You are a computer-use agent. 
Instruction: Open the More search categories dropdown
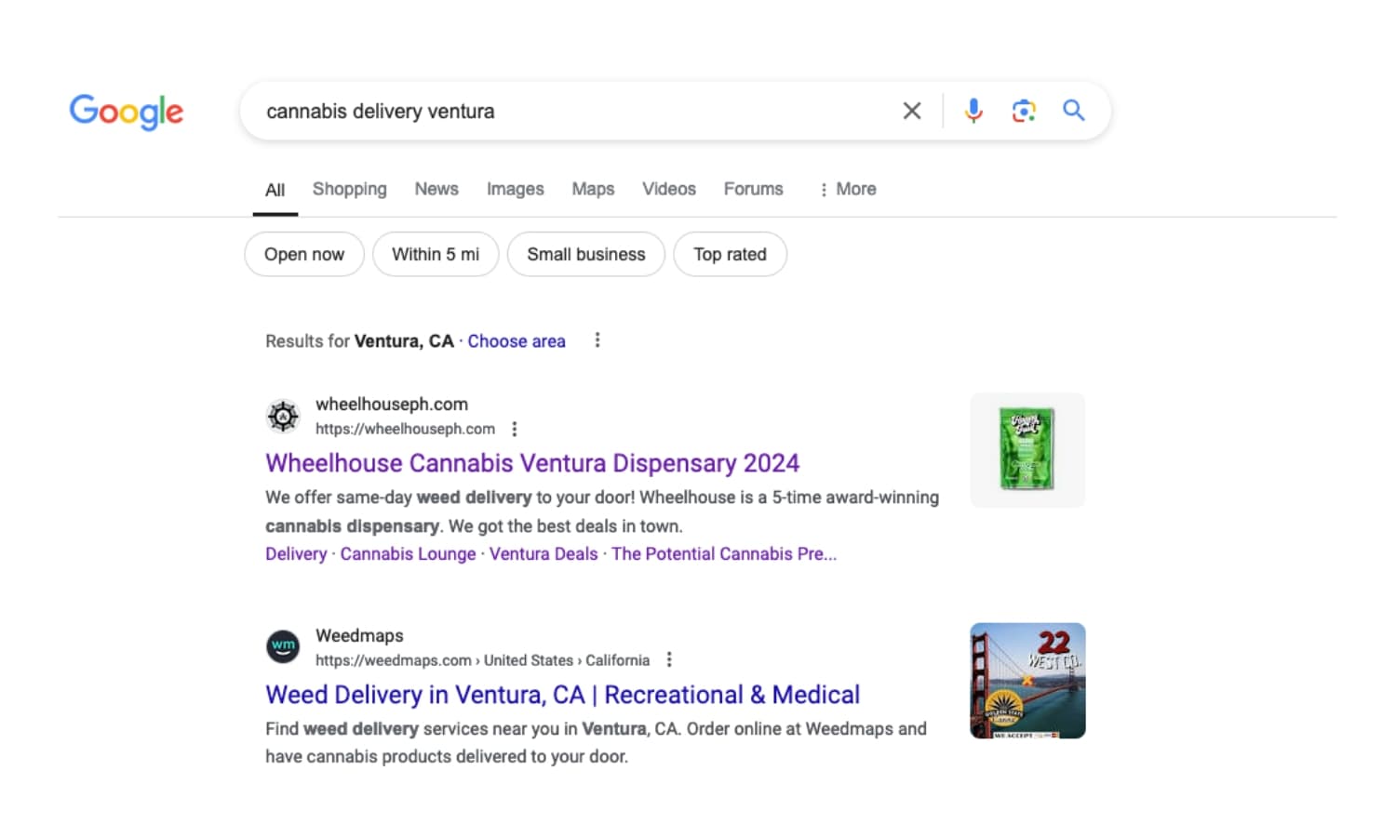tap(847, 189)
